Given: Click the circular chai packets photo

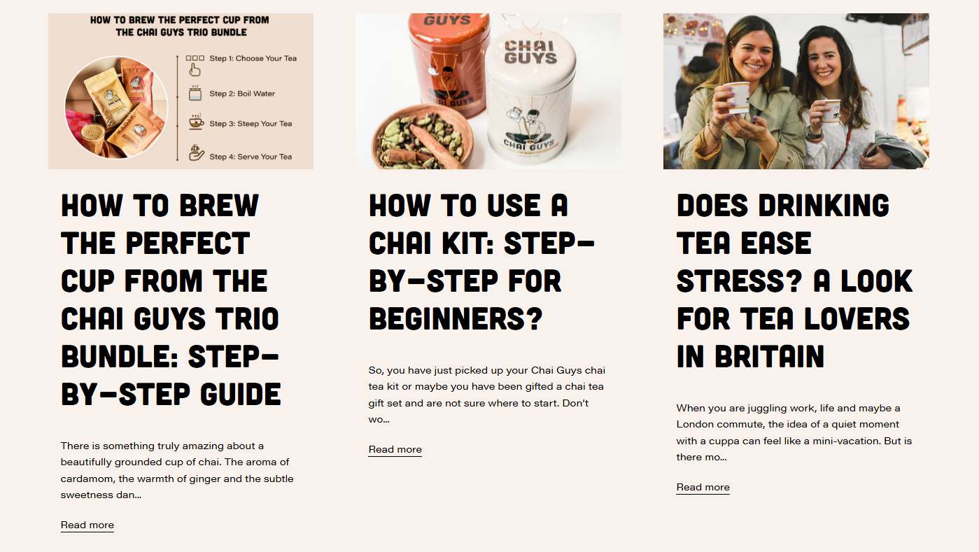Looking at the screenshot, I should (x=116, y=108).
